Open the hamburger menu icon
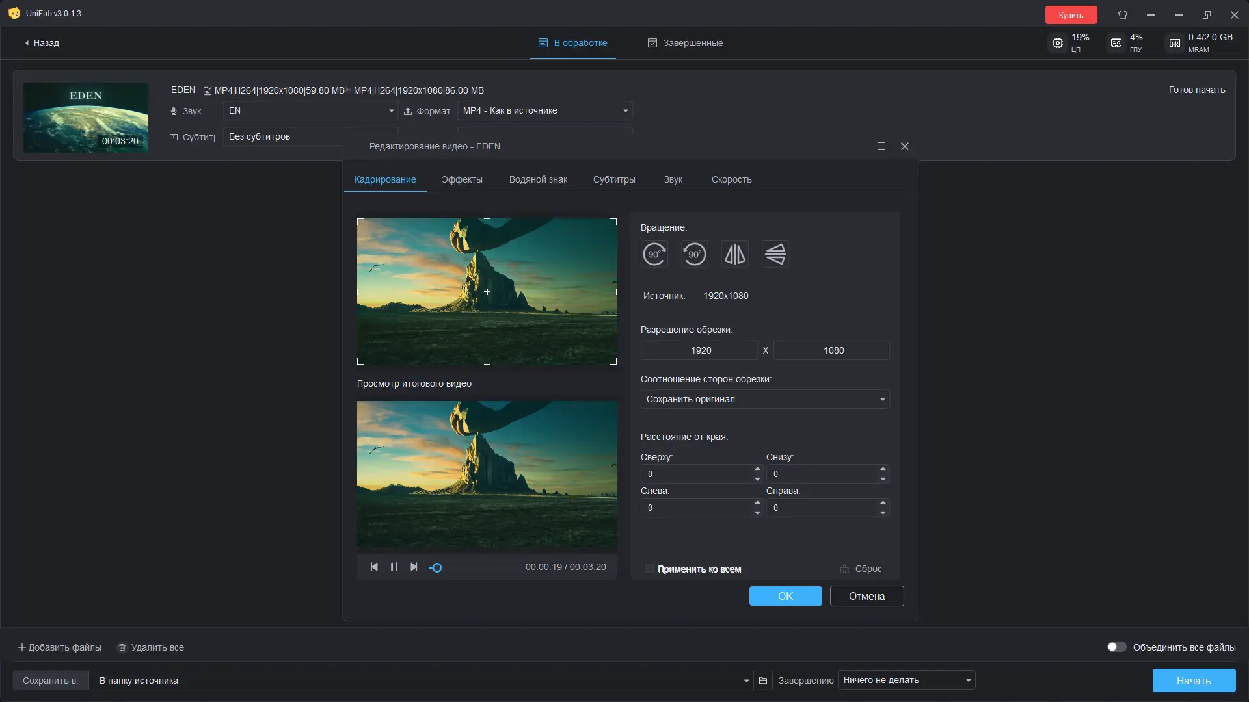The height and width of the screenshot is (702, 1249). 1150,14
